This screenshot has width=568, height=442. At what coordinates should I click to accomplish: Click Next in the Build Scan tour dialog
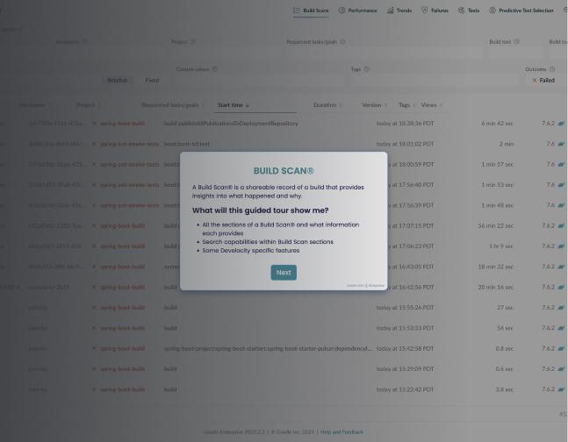point(284,272)
